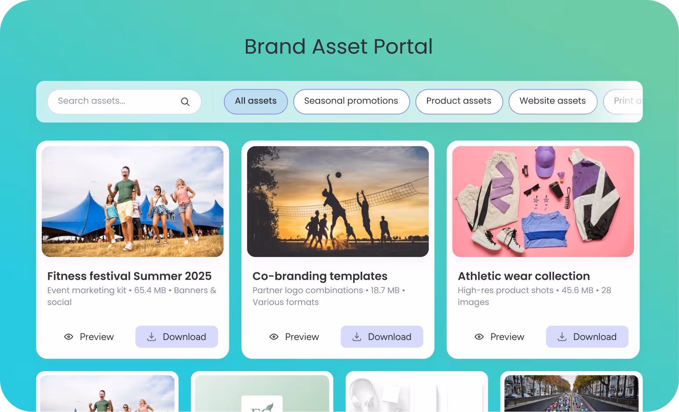Image resolution: width=679 pixels, height=412 pixels.
Task: Show Website assets category
Action: pyautogui.click(x=553, y=101)
